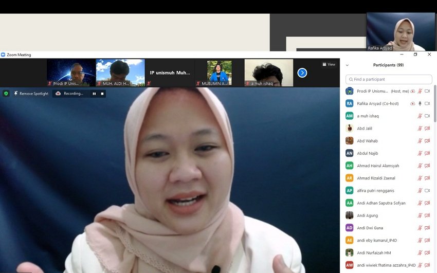Click the Find a participant search box
This screenshot has height=273, width=437.
tap(389, 79)
